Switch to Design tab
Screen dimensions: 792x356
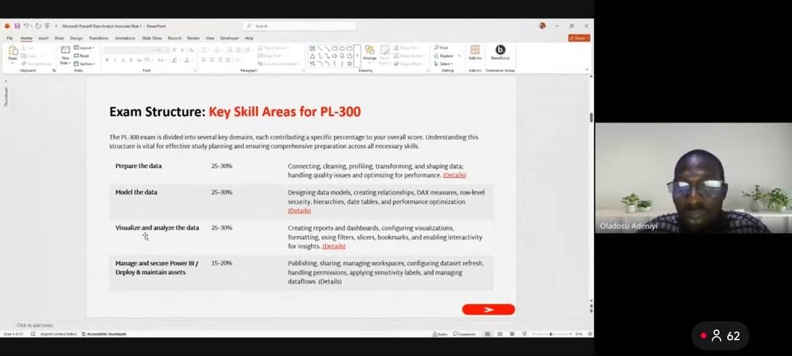(76, 38)
